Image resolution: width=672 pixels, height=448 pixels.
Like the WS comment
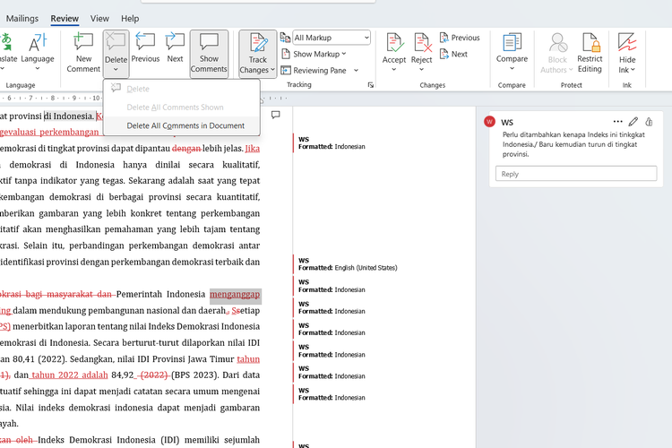pos(649,122)
